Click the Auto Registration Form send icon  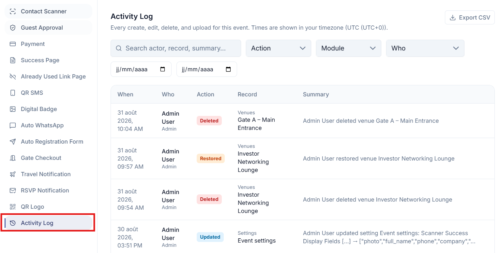pyautogui.click(x=13, y=142)
